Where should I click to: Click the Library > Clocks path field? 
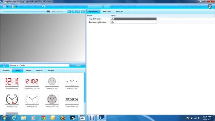(39, 65)
